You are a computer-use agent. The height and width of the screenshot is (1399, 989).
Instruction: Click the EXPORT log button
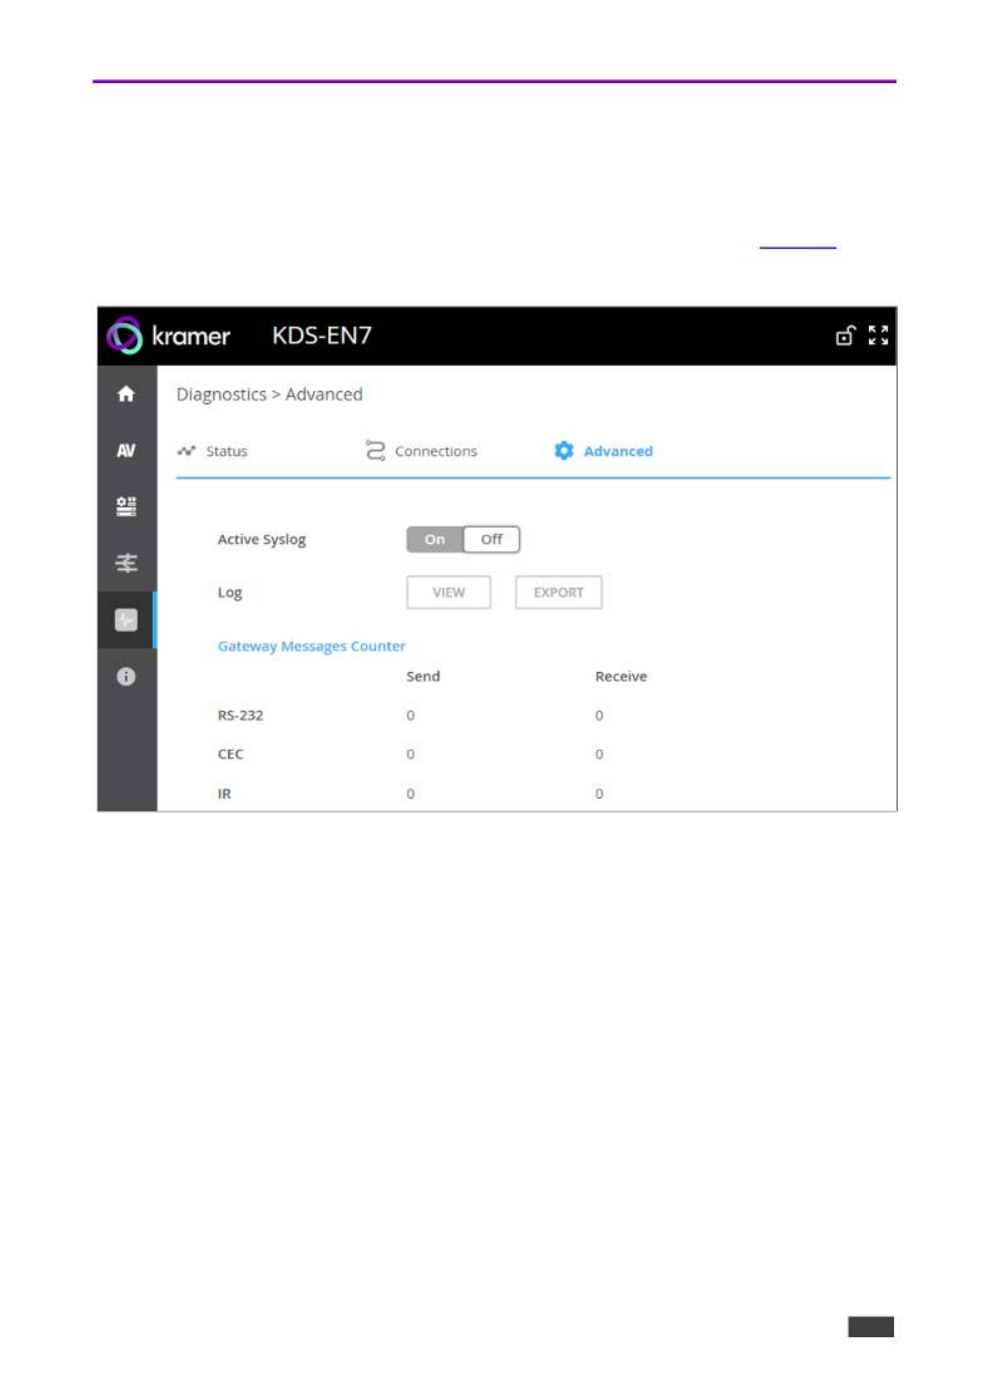click(558, 592)
